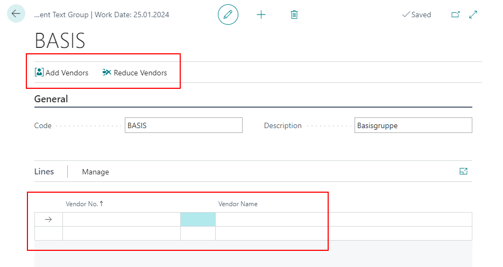Go back using the left arrow button

(x=16, y=14)
